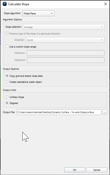The image size is (110, 175).
Task: Click the Cancel button
Action: (x=97, y=170)
